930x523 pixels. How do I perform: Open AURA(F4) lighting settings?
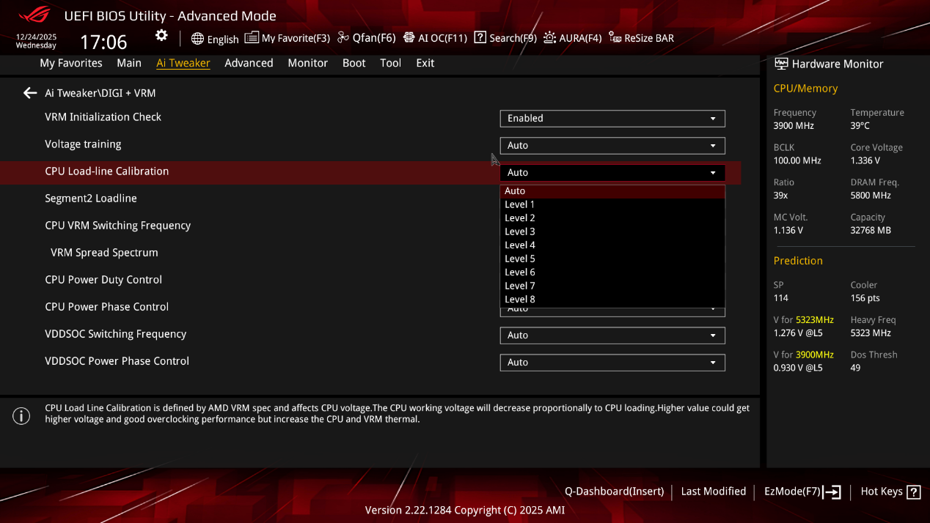pyautogui.click(x=572, y=38)
